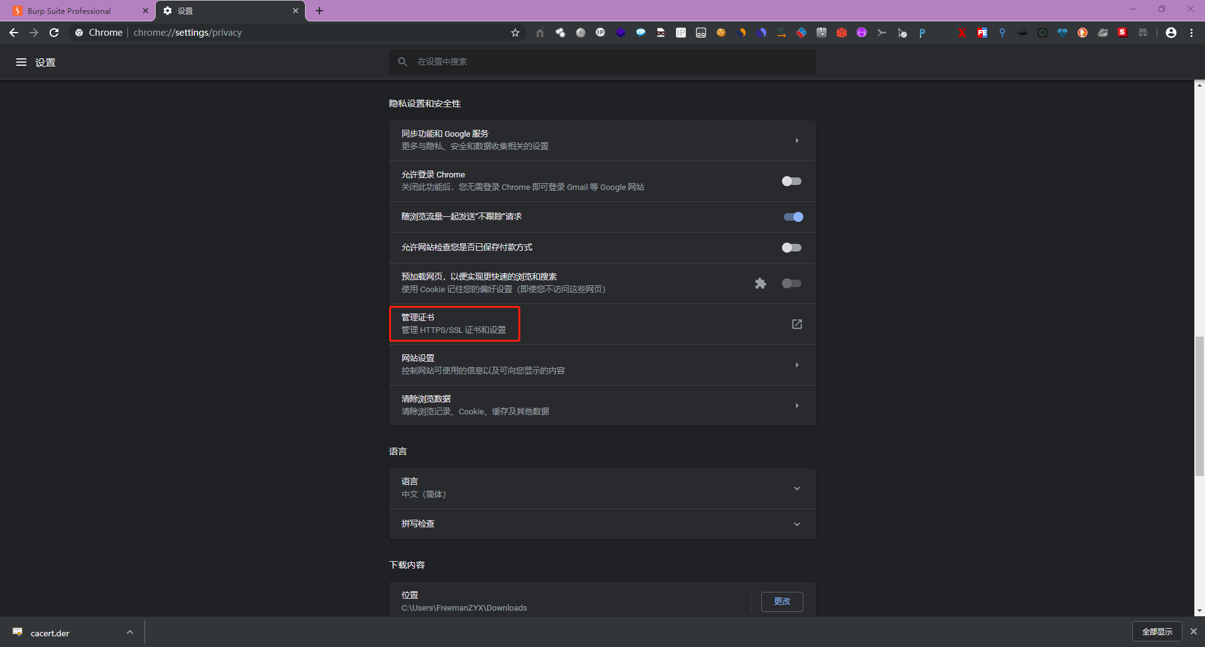This screenshot has width=1205, height=647.
Task: Open the blue map pin extension icon
Action: point(1002,33)
